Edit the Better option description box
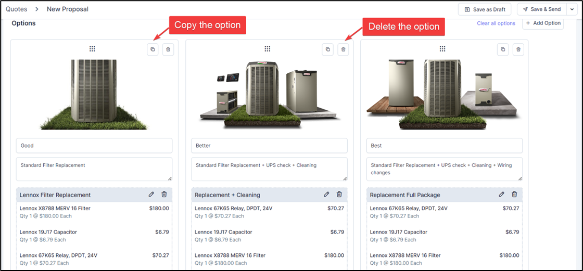 pyautogui.click(x=269, y=169)
